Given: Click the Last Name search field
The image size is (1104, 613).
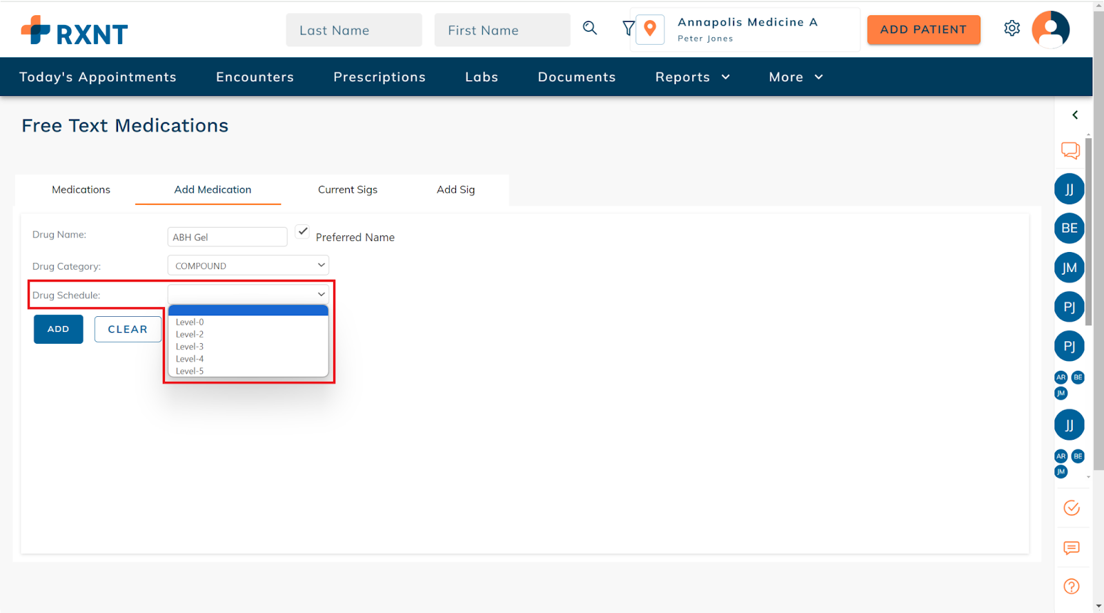Looking at the screenshot, I should click(353, 30).
